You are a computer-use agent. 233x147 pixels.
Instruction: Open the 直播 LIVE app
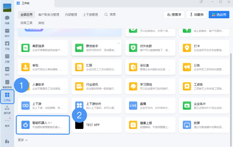tap(133, 105)
